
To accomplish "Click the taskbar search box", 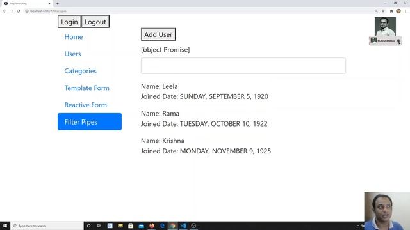I will (x=47, y=226).
